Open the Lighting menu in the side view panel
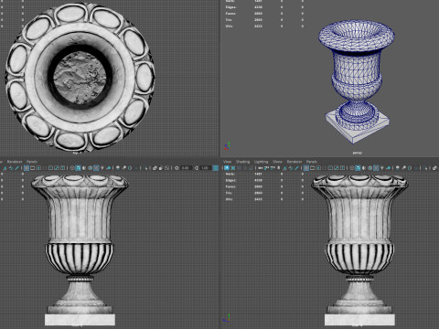Image resolution: width=439 pixels, height=329 pixels. point(262,162)
